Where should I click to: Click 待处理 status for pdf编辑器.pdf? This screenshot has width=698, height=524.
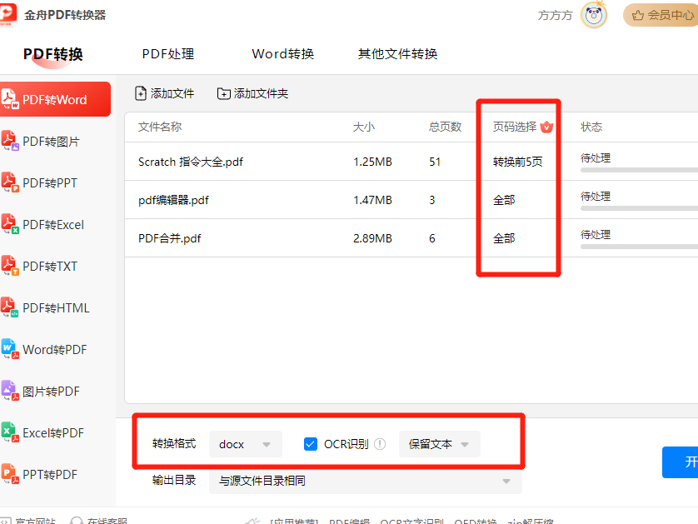[596, 197]
